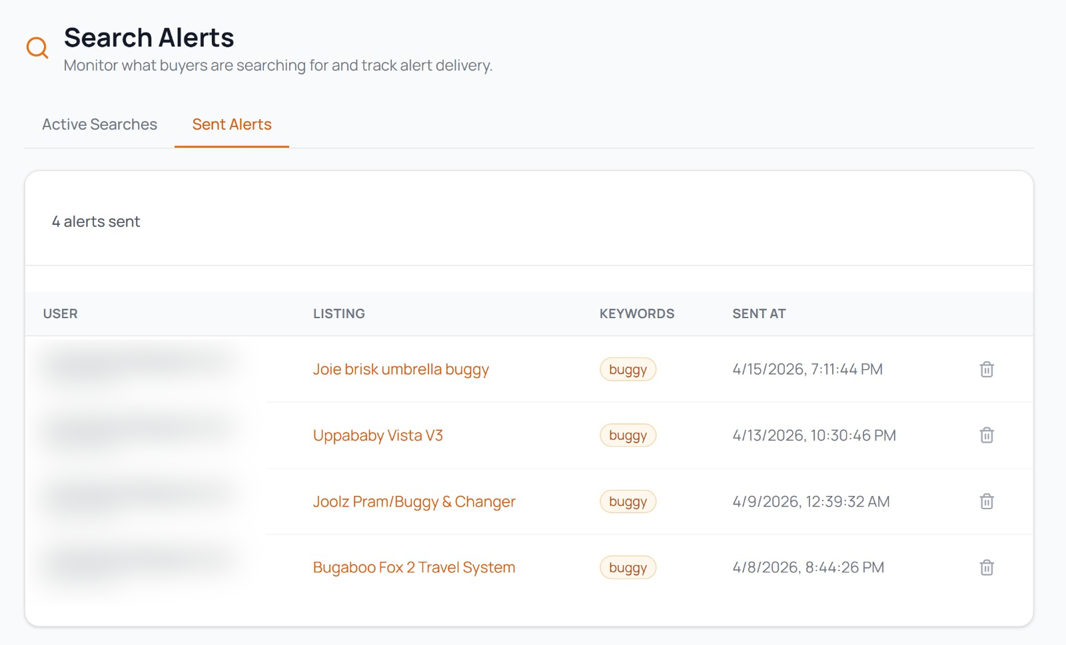Open the Joie brisk umbrella buggy listing
The image size is (1066, 645).
[401, 369]
